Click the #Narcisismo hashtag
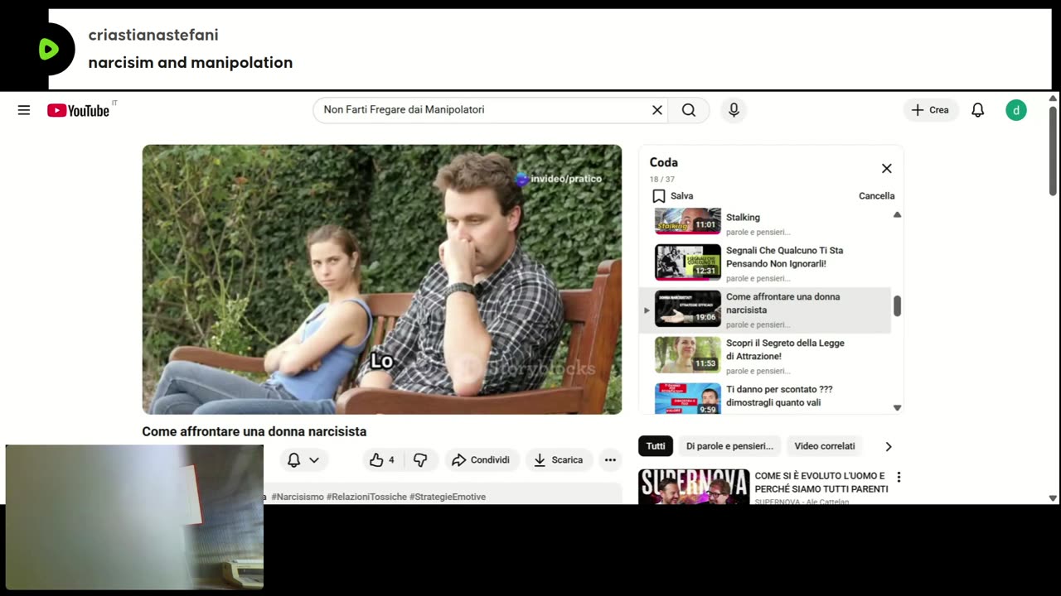This screenshot has height=596, width=1061. [298, 497]
